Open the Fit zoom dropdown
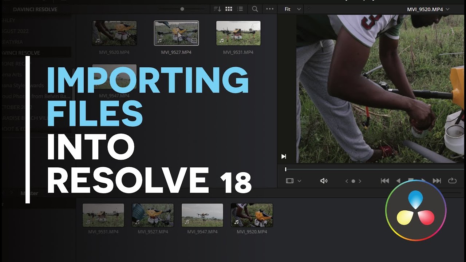Viewport: 466px width, 262px height. coord(293,9)
